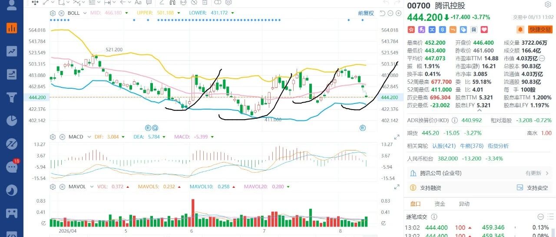Remove the MACD indicator with its X icon
This screenshot has height=237, width=556.
[x=61, y=137]
